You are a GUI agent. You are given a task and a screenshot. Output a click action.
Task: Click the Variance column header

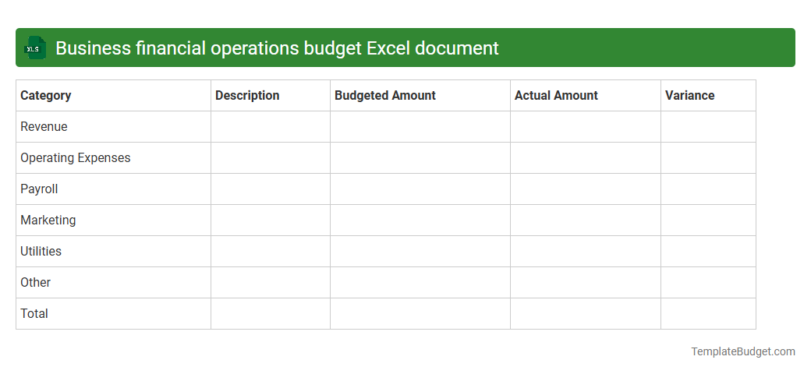coord(708,96)
